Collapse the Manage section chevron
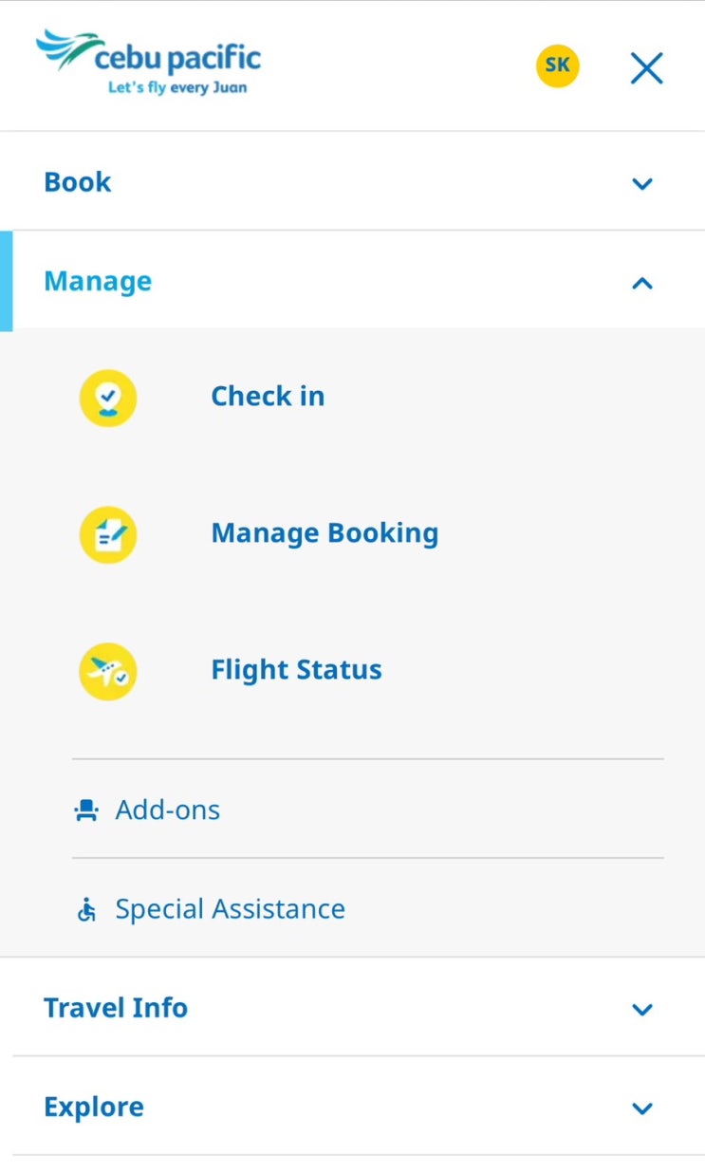 (642, 282)
